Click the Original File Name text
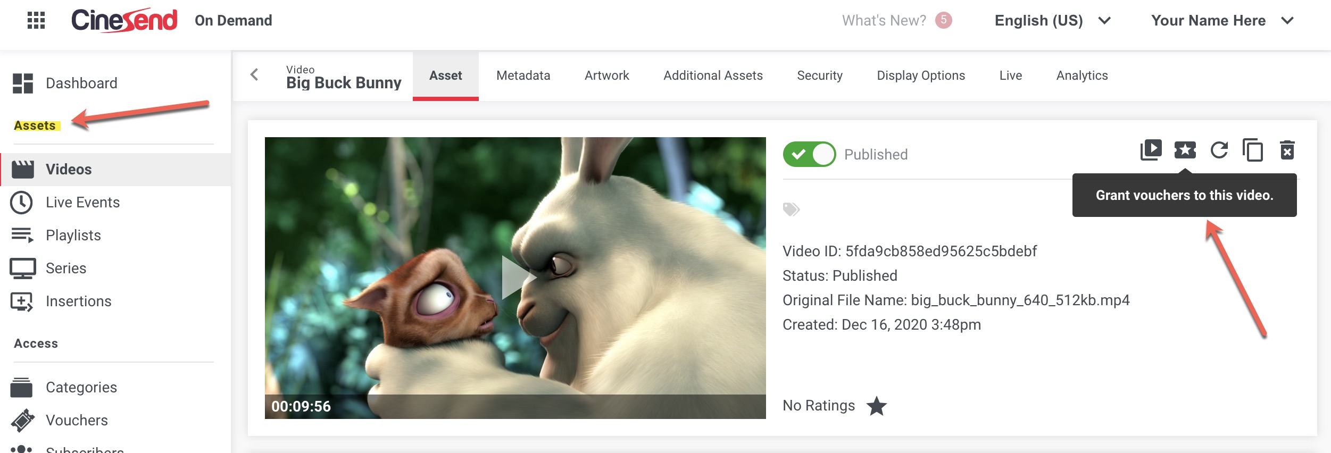This screenshot has height=453, width=1331. pyautogui.click(x=956, y=300)
